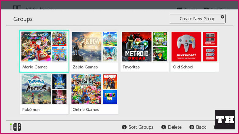Select Pokémon Shining Pearl thumbnail
Viewport: 239px width, 134px height.
point(59,97)
